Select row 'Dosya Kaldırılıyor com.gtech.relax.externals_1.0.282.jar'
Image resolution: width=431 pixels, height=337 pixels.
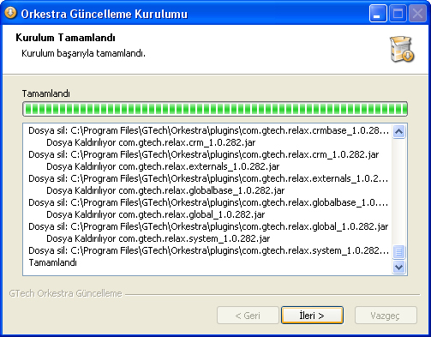[163, 166]
